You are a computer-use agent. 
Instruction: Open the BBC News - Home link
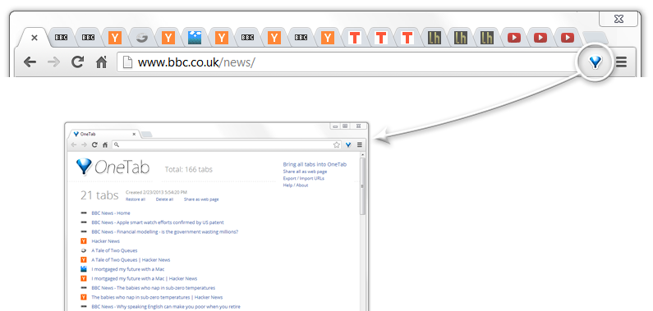[111, 213]
